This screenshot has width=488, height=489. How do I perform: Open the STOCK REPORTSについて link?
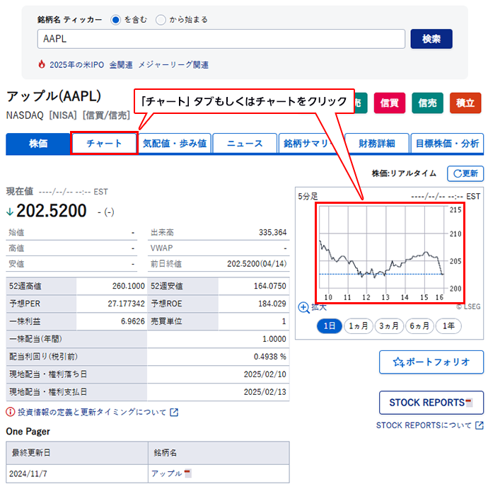pyautogui.click(x=424, y=425)
